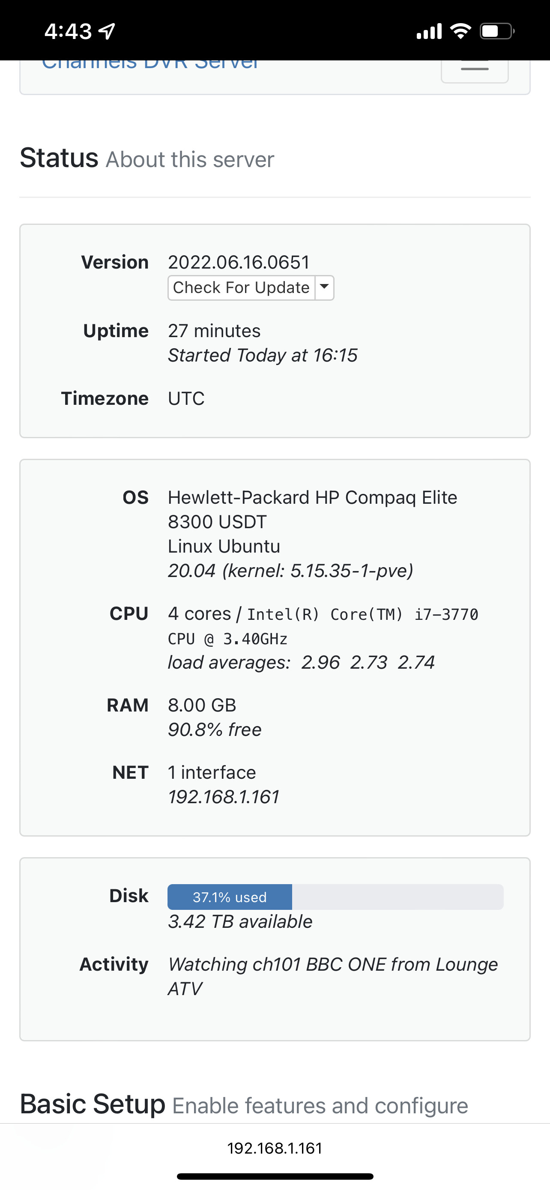The height and width of the screenshot is (1190, 550).
Task: Tap the Started Today at 16:15 text
Action: click(x=262, y=355)
